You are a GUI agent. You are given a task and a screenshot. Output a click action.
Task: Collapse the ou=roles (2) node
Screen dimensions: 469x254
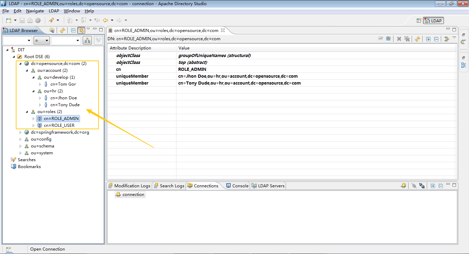tap(27, 112)
